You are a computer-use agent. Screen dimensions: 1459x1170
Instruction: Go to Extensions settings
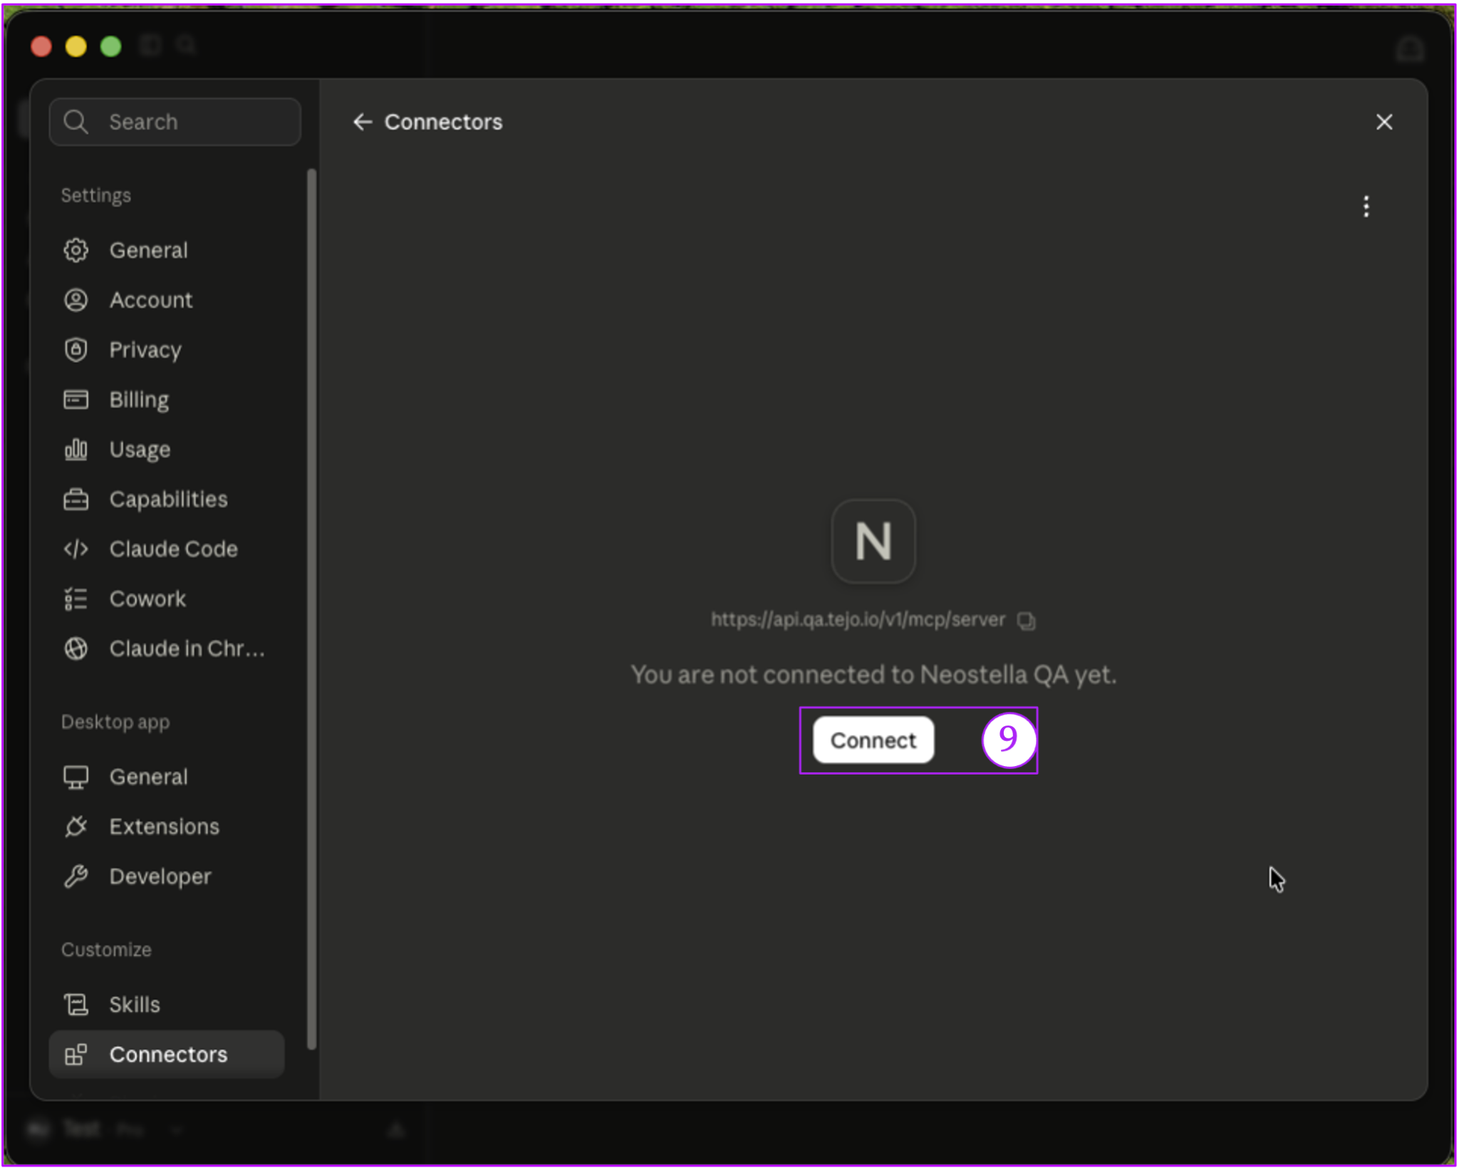[167, 827]
